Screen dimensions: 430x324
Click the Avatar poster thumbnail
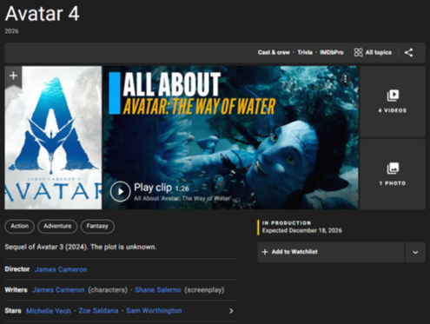click(53, 138)
